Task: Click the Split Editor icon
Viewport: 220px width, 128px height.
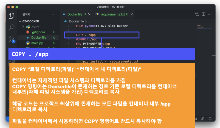Action: click(204, 14)
